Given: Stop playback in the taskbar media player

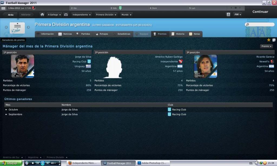Looking at the screenshot, I should [x=33, y=163].
